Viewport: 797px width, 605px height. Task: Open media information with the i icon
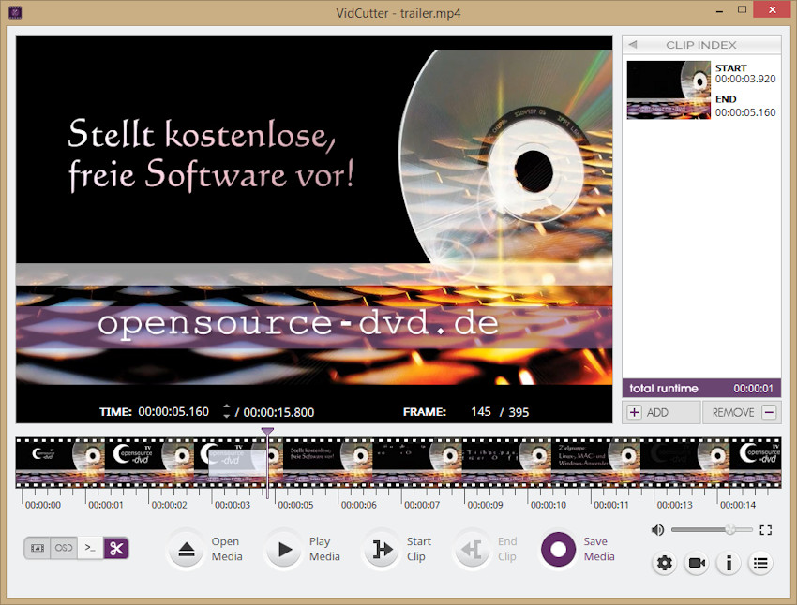729,563
